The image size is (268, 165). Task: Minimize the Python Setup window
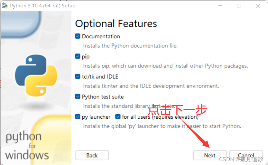(x=220, y=6)
